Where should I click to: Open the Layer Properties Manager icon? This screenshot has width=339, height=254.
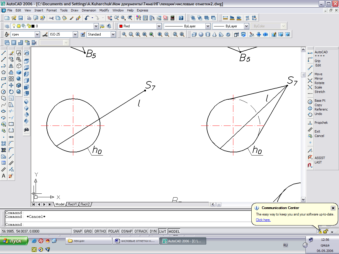(7, 26)
